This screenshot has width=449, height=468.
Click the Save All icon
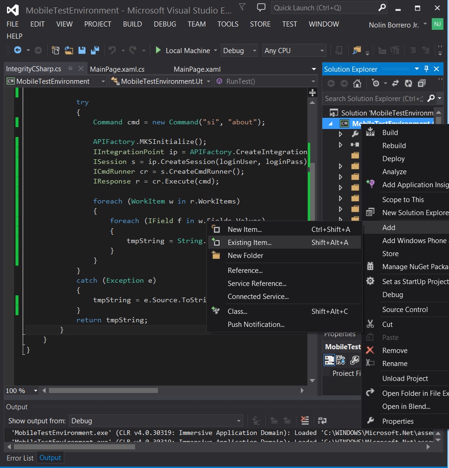[95, 50]
